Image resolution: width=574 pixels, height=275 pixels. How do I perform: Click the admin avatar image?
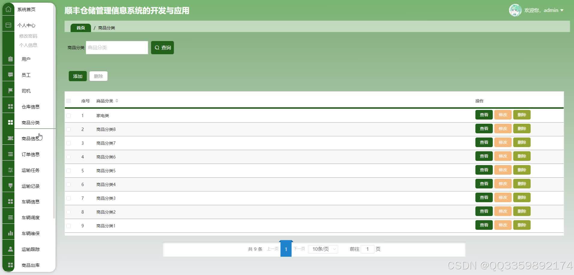[x=515, y=10]
